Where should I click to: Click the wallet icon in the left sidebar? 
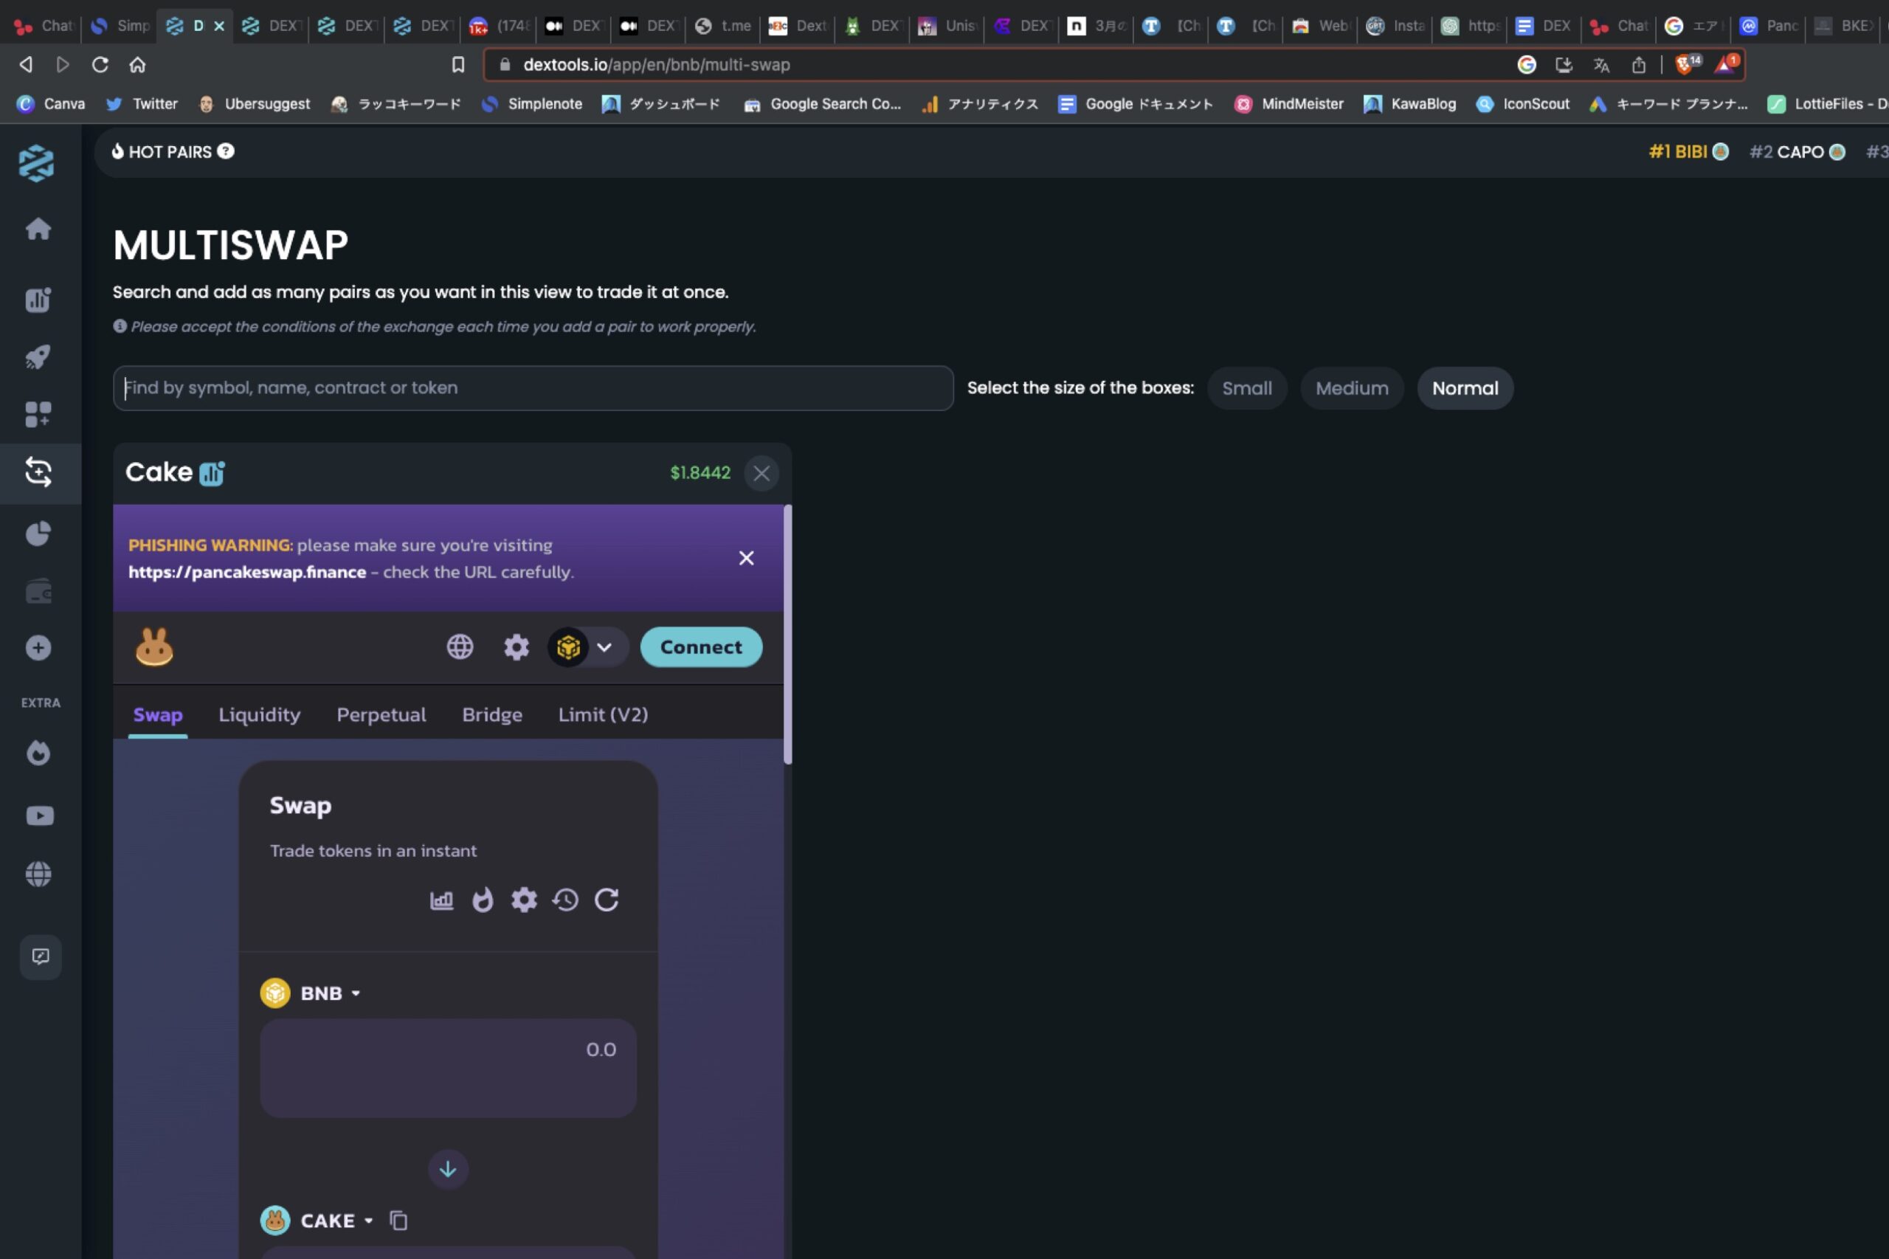click(x=38, y=590)
